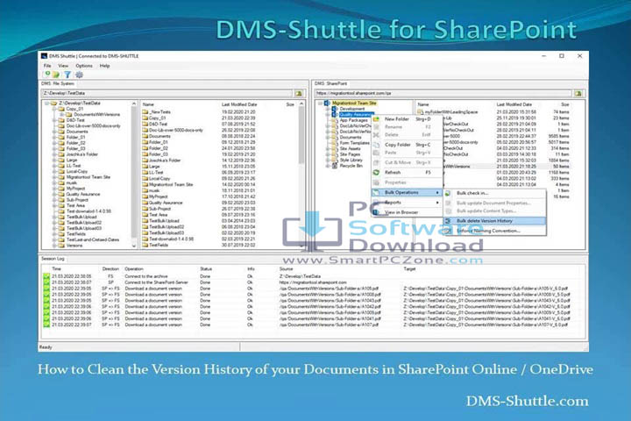Open the Reports submenu entry
Image resolution: width=631 pixels, height=421 pixels.
pyautogui.click(x=407, y=203)
